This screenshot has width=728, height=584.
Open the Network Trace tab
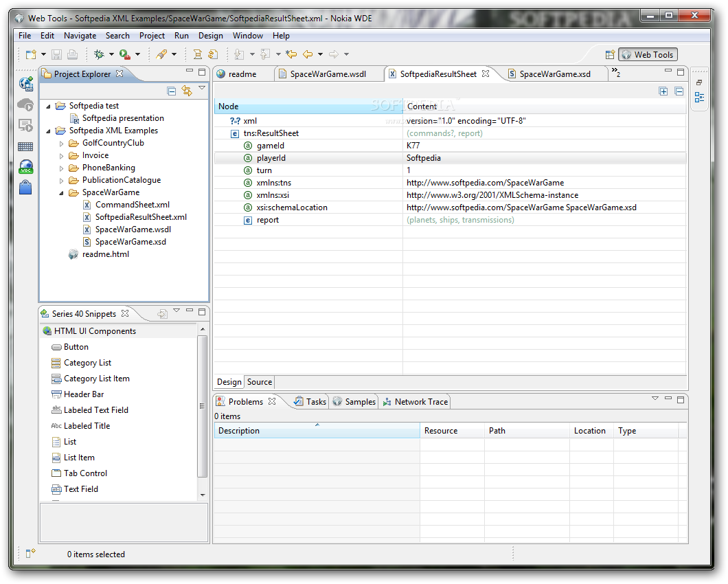pyautogui.click(x=416, y=402)
